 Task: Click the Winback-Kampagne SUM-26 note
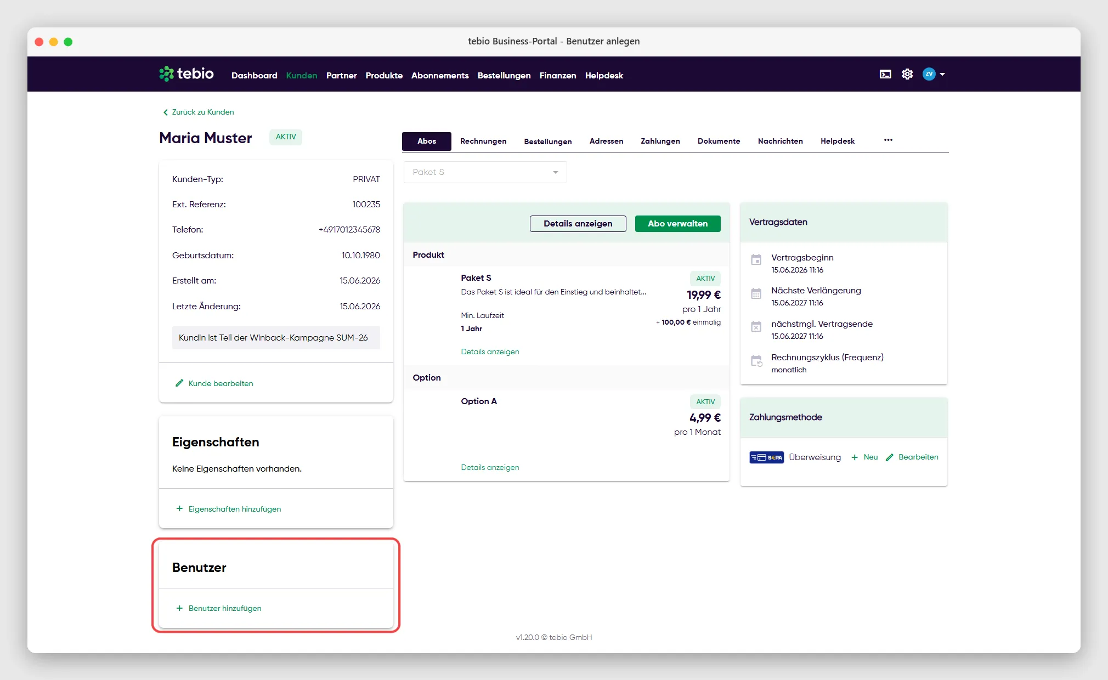pos(276,337)
